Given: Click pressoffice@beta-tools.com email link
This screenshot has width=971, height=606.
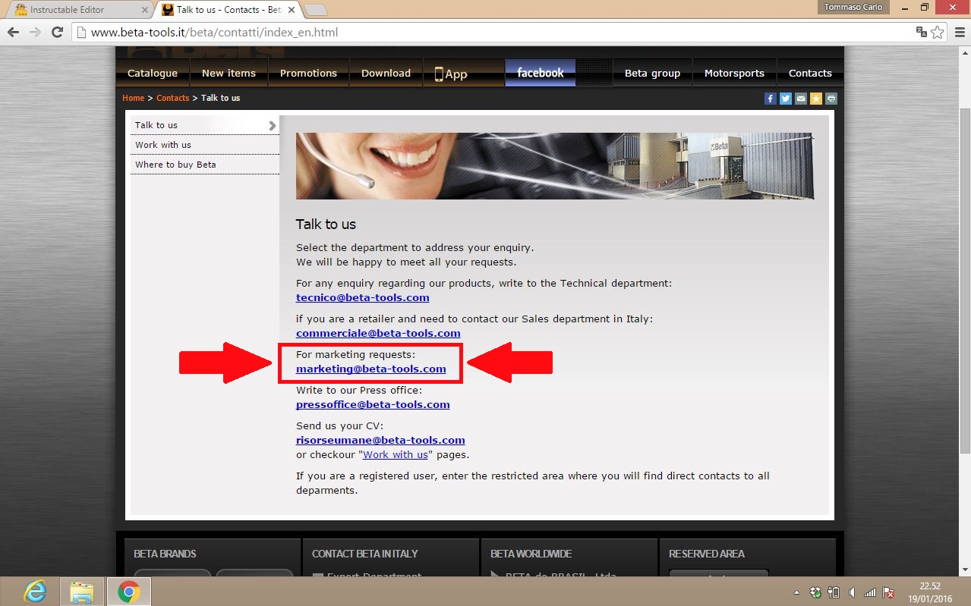Looking at the screenshot, I should [373, 404].
